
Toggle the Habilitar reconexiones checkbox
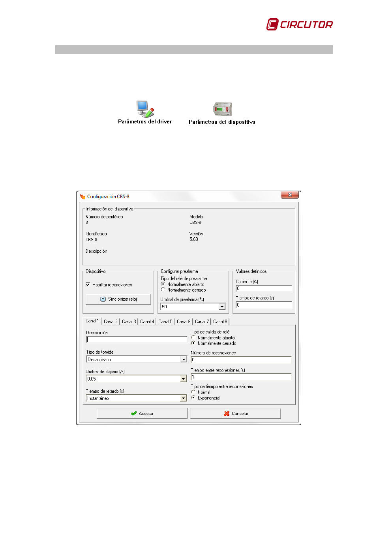pyautogui.click(x=88, y=284)
